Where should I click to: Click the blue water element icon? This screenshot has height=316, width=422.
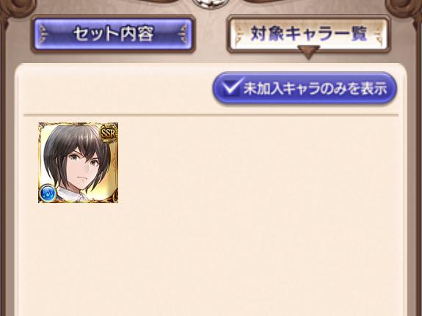tap(48, 193)
